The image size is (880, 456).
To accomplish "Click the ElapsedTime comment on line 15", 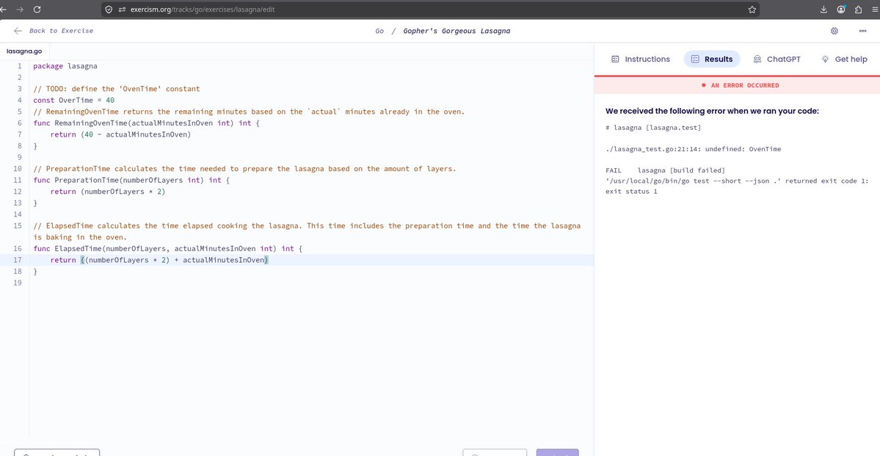I will pyautogui.click(x=307, y=231).
